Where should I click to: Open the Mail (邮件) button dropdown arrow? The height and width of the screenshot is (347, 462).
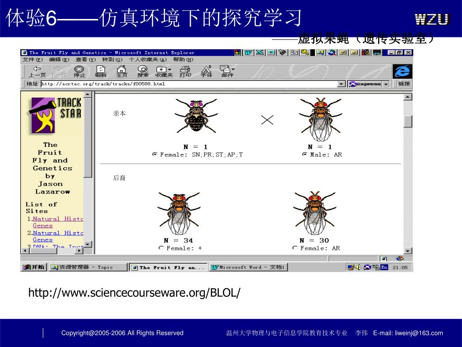tap(233, 69)
